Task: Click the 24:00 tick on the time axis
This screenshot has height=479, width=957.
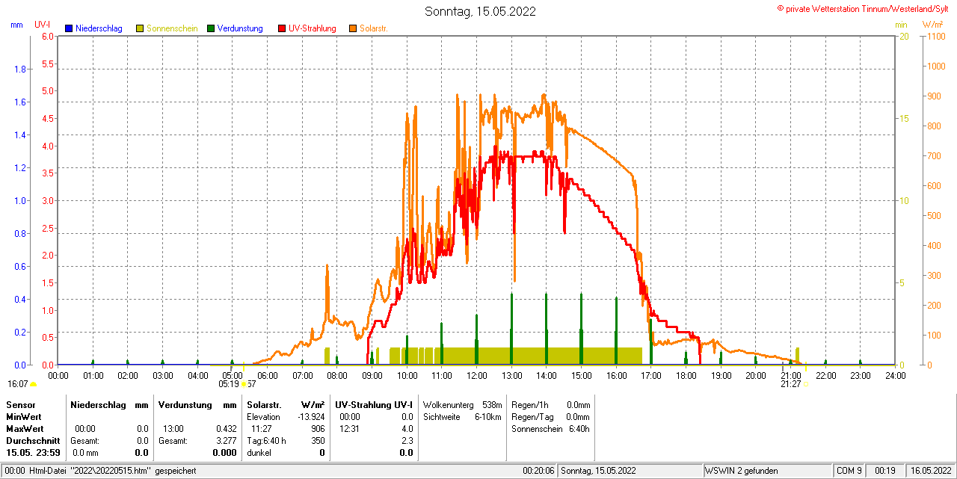Action: click(x=895, y=375)
